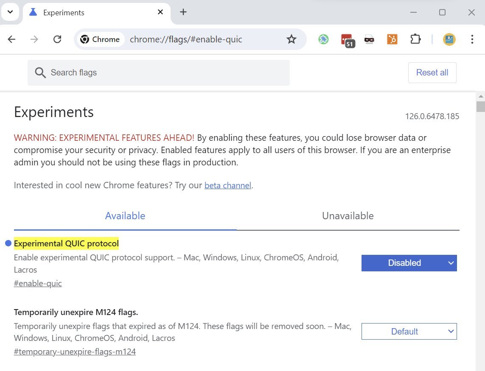Open the Disabled dropdown for QUIC protocol

(x=409, y=263)
